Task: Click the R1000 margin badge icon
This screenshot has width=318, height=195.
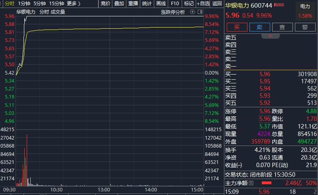Action: click(x=279, y=5)
